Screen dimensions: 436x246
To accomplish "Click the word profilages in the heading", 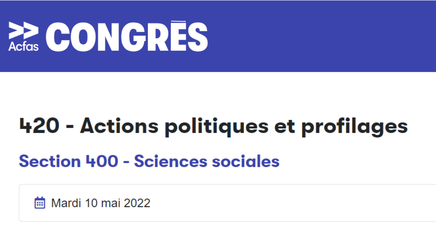I will [x=354, y=126].
